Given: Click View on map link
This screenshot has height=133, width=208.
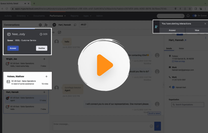Looking at the screenshot, I should 179,61.
